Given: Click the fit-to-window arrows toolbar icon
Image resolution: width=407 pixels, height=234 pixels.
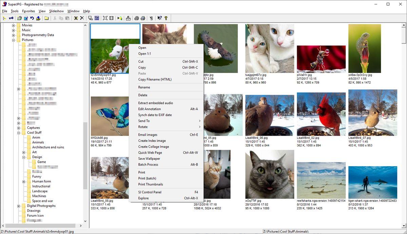Looking at the screenshot, I should (112, 18).
